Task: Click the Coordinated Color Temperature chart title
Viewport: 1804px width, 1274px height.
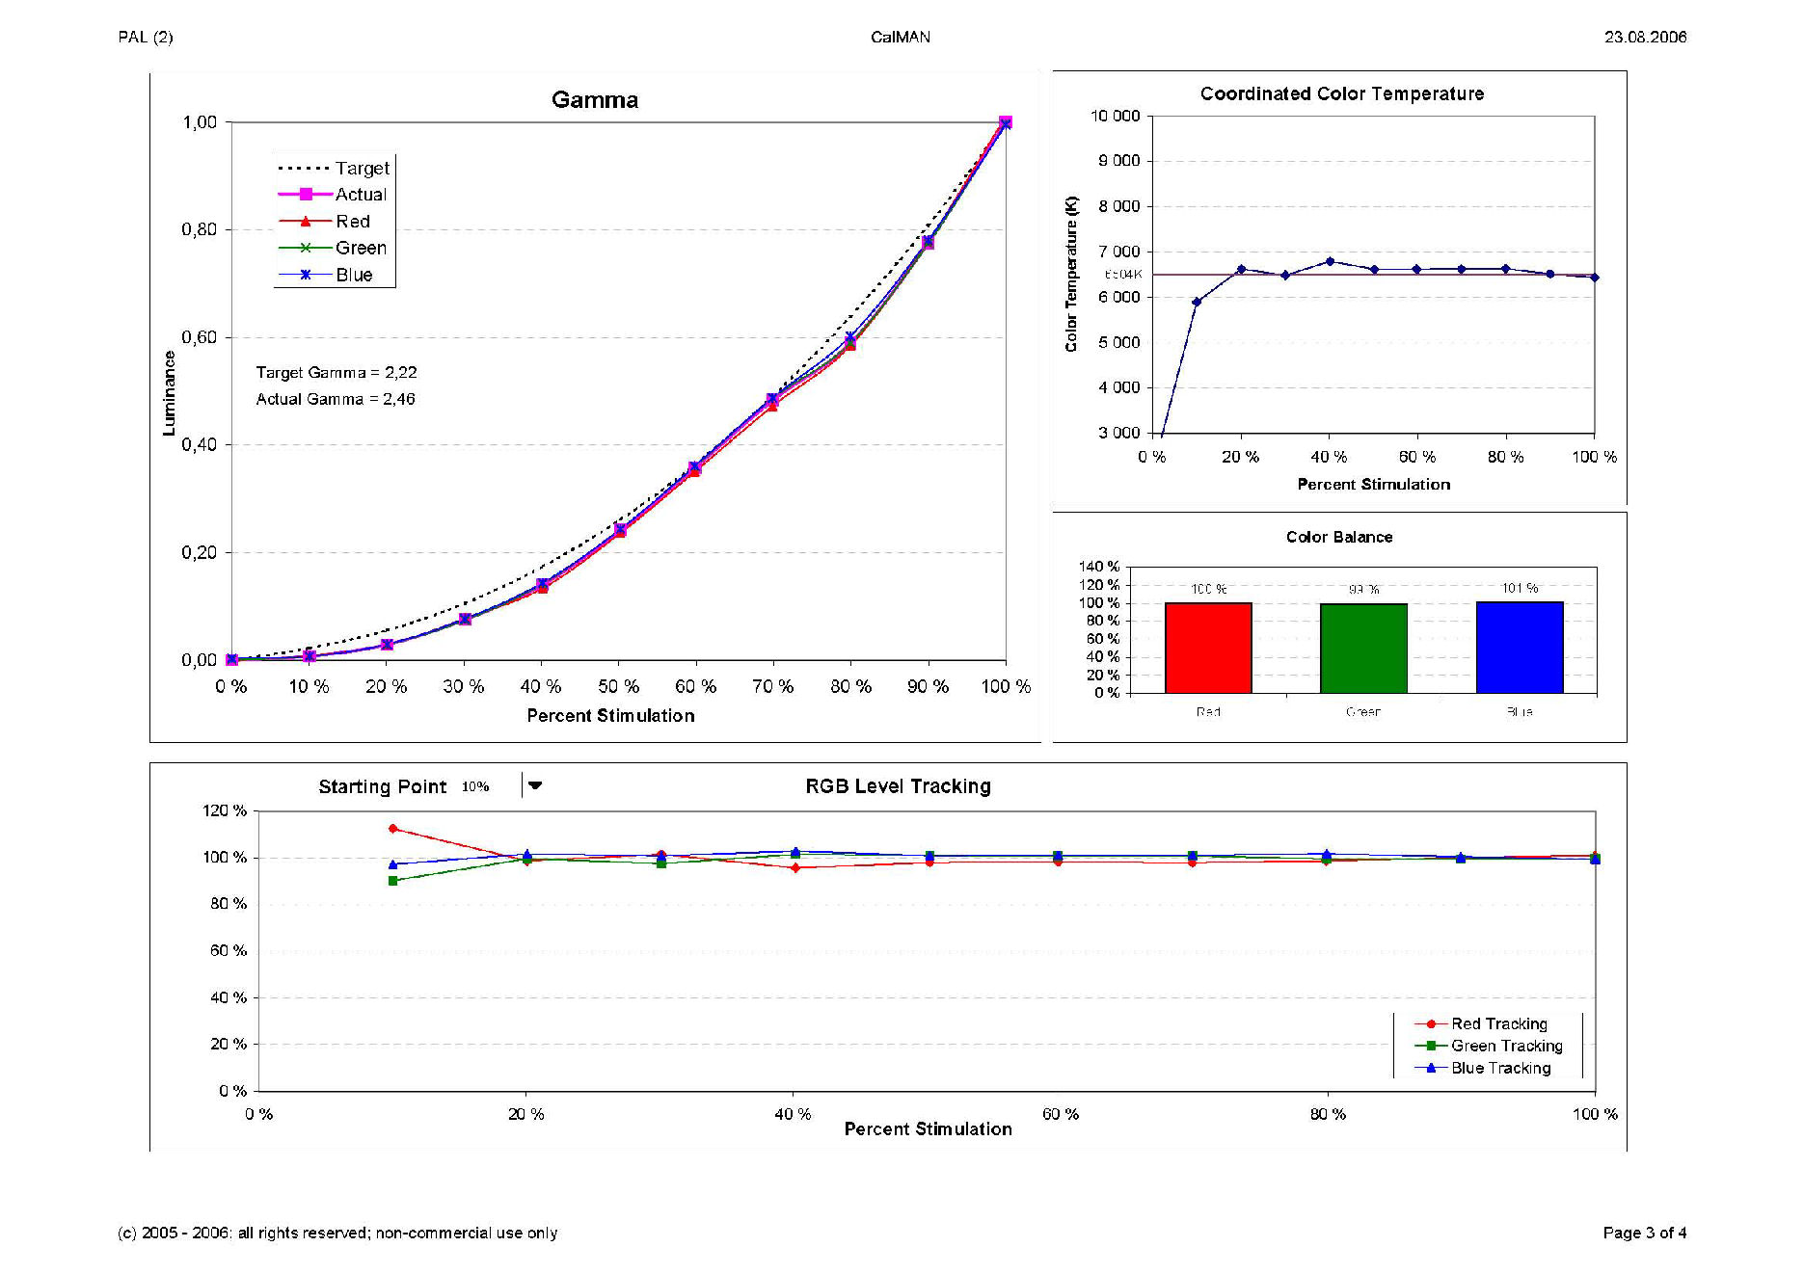Action: pyautogui.click(x=1342, y=93)
